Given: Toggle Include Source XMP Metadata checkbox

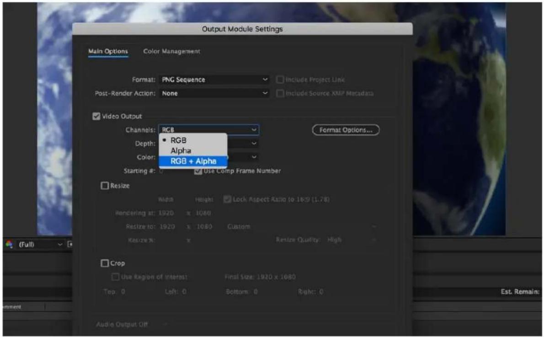Looking at the screenshot, I should tap(280, 93).
